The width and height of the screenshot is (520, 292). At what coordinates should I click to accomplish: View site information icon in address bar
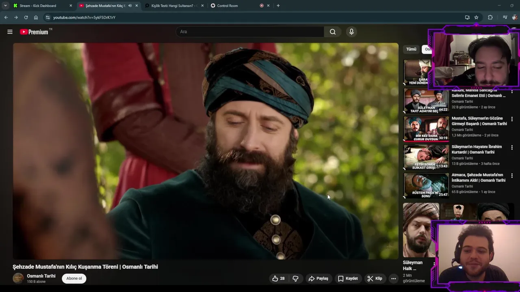coord(48,17)
